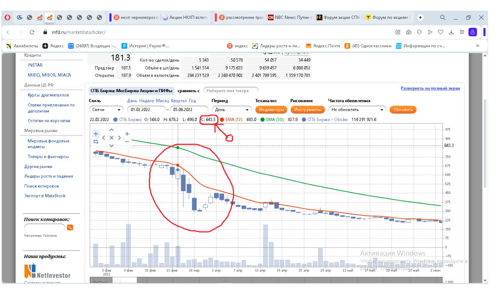Click the Инструменты button
Screen dimensions: 503x289
[308, 109]
